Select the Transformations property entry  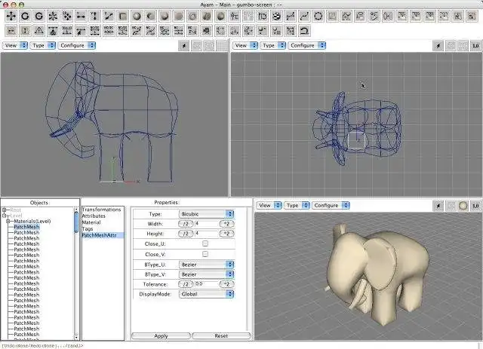point(101,210)
